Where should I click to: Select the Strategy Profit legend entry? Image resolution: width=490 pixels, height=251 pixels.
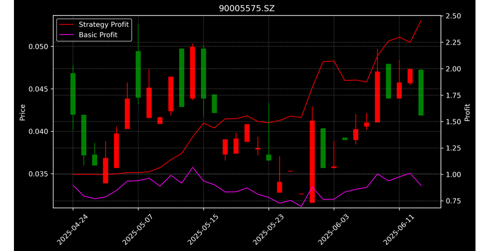click(x=93, y=25)
